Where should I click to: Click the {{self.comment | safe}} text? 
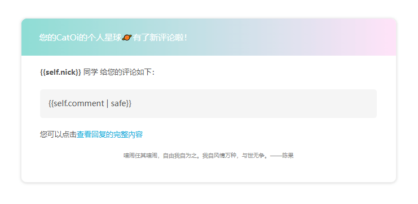(x=90, y=103)
